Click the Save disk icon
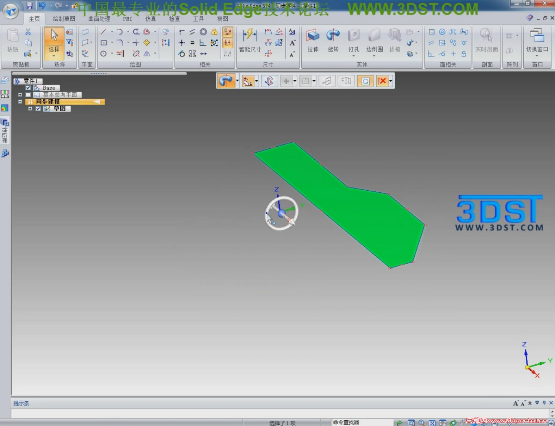The width and height of the screenshot is (555, 426). pos(29,6)
